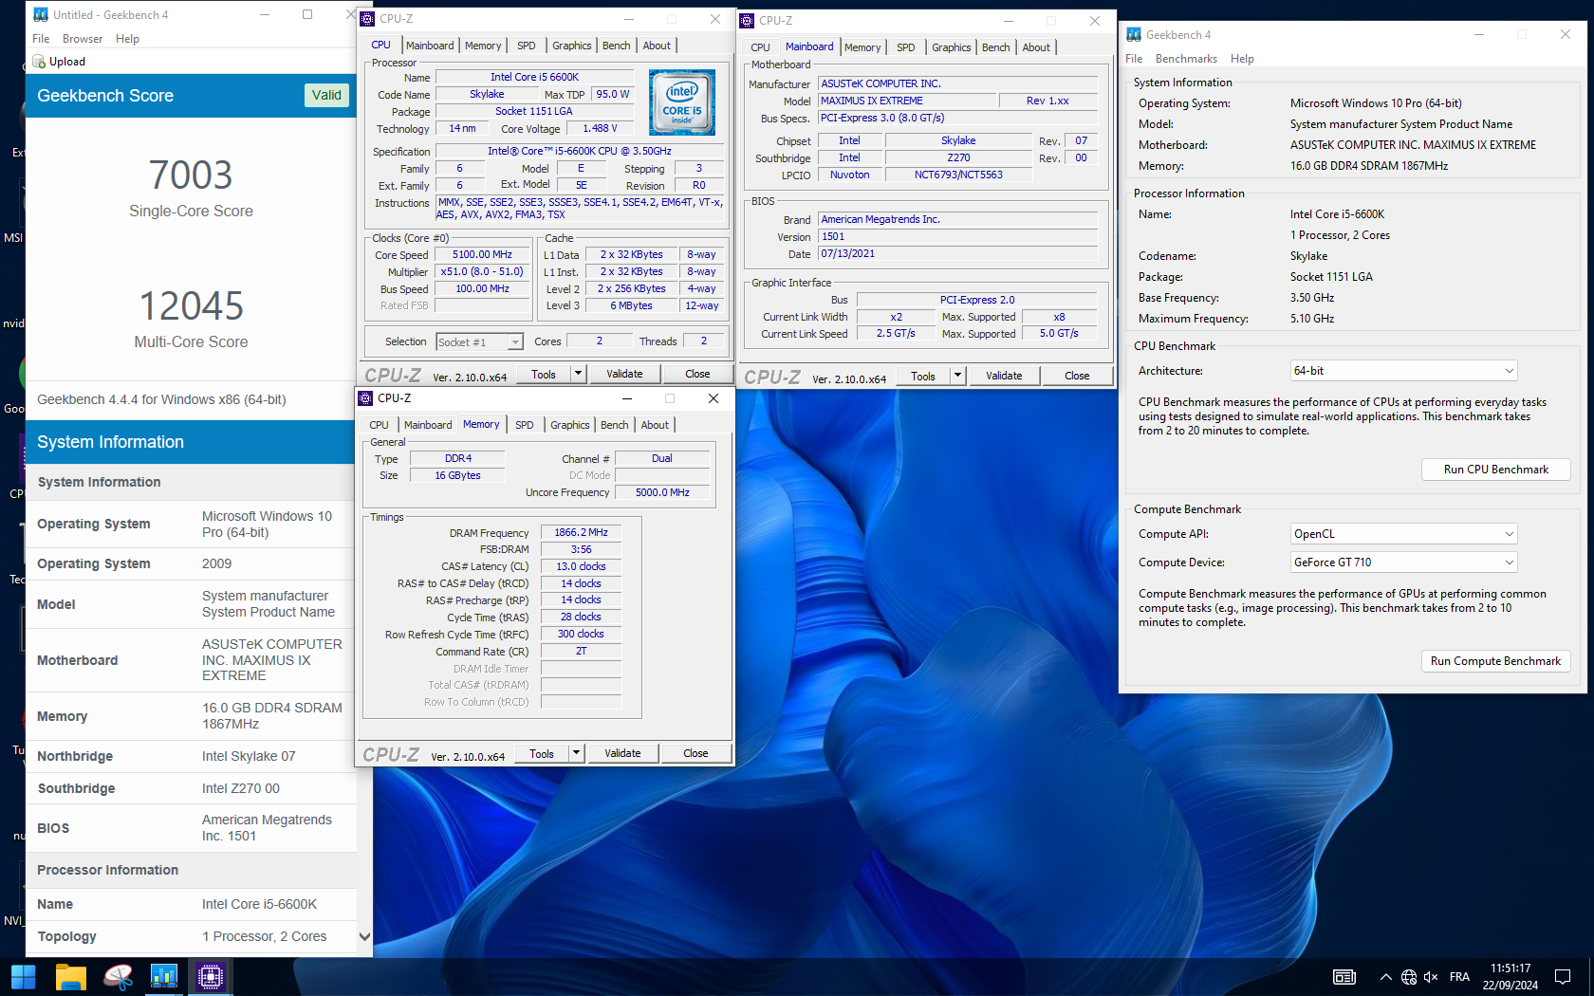Click the Maximum Frequency 5.10 GHz value
Viewport: 1594px width, 996px height.
(1312, 319)
